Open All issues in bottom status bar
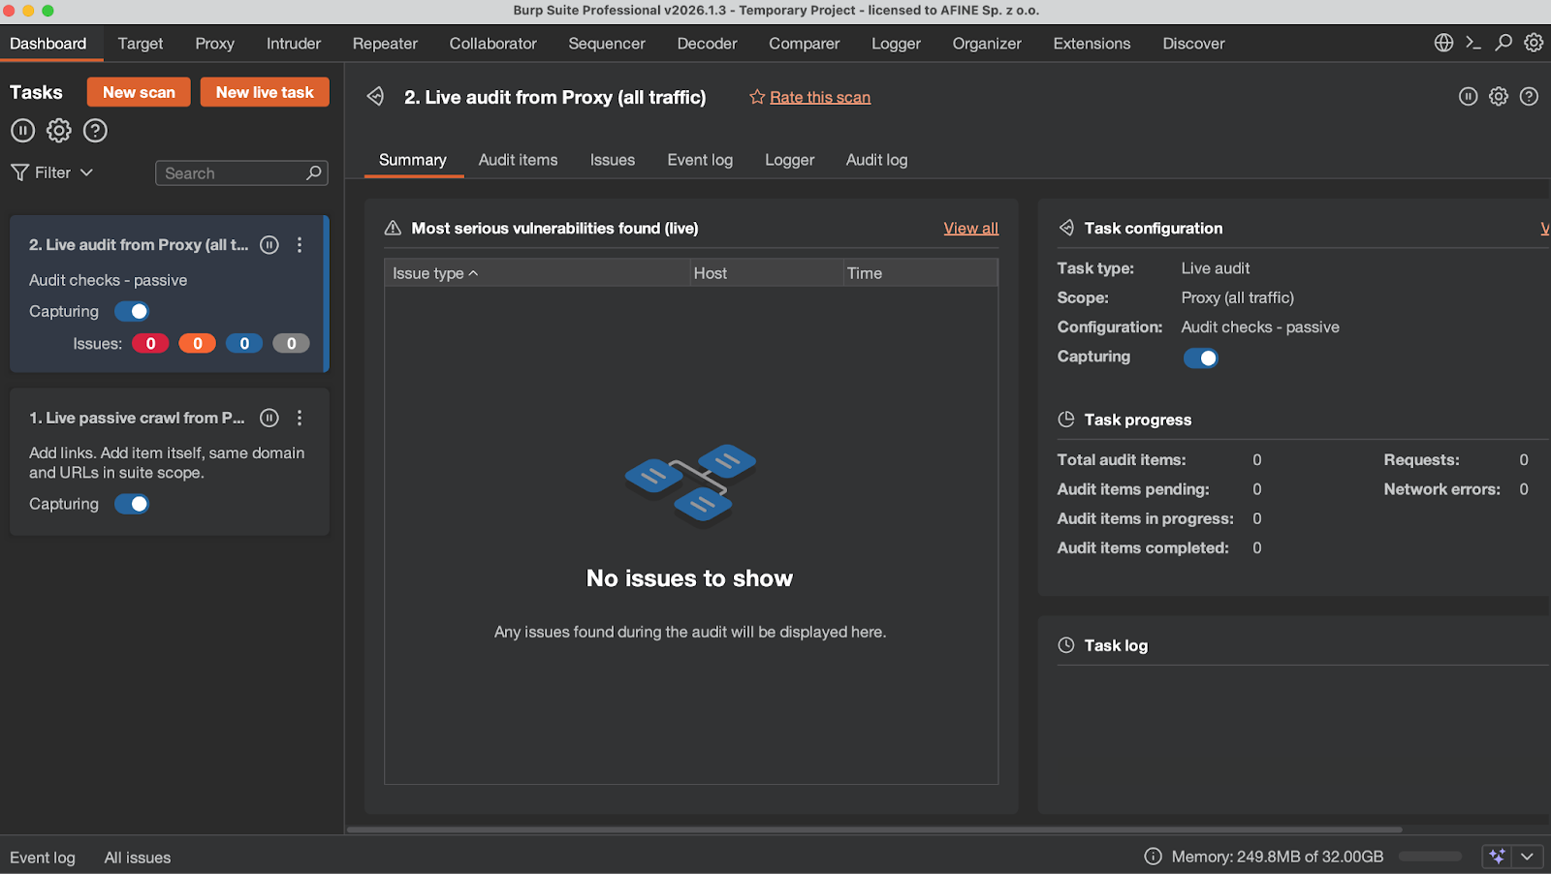Image resolution: width=1551 pixels, height=874 pixels. click(x=138, y=858)
